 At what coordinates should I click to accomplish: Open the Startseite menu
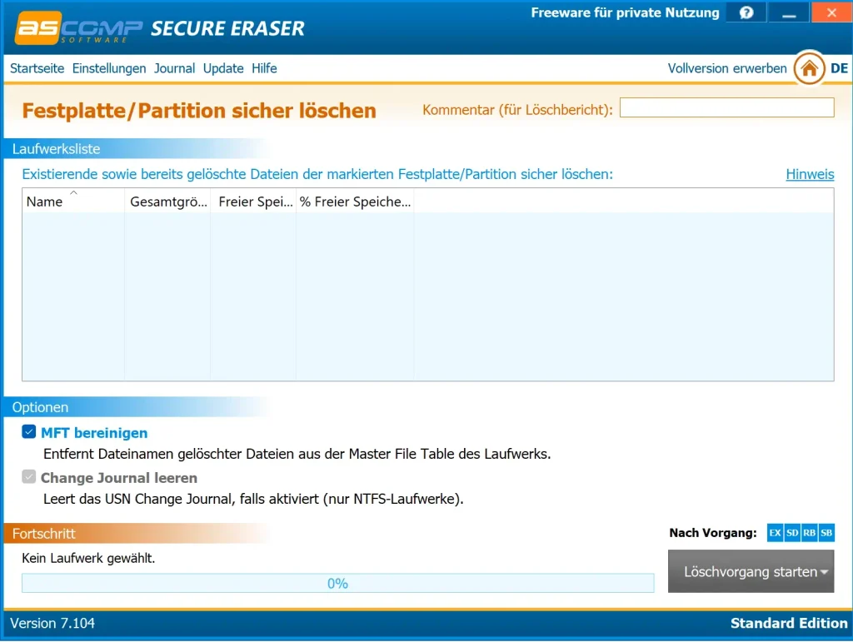coord(37,68)
